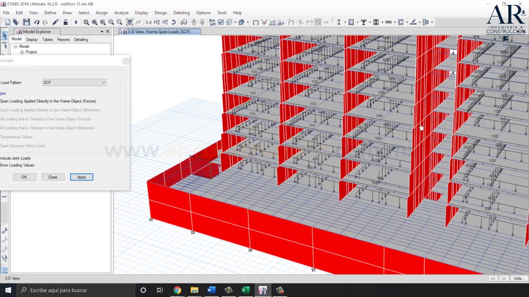Viewport: 529px width, 297px height.
Task: Switch to the Tables tab in Model Explorer
Action: [47, 40]
